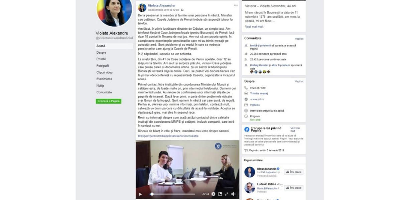Click Vezi tot in Comunitate panel
This screenshot has height=200, width=401.
point(299,39)
